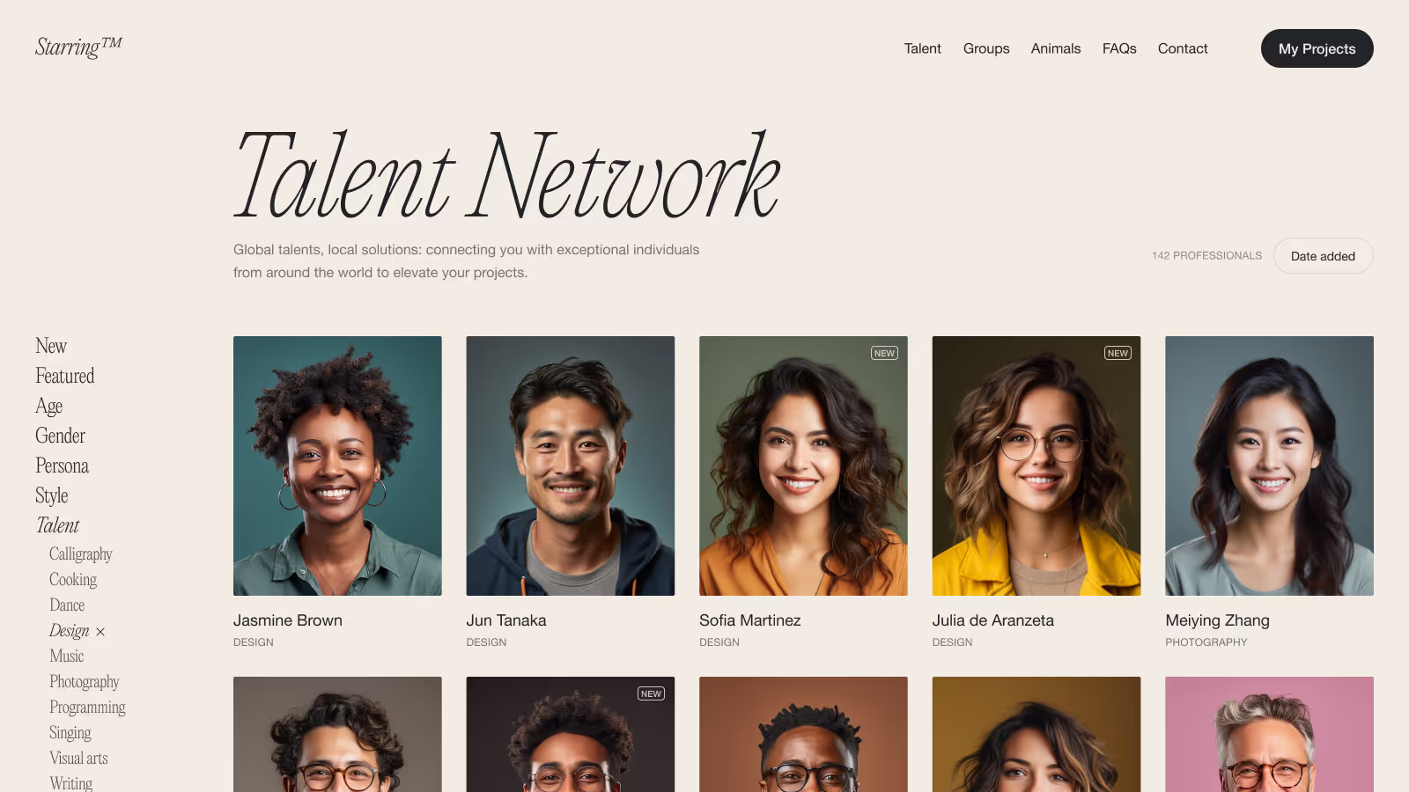Open the Animals navigation menu item

coord(1056,48)
